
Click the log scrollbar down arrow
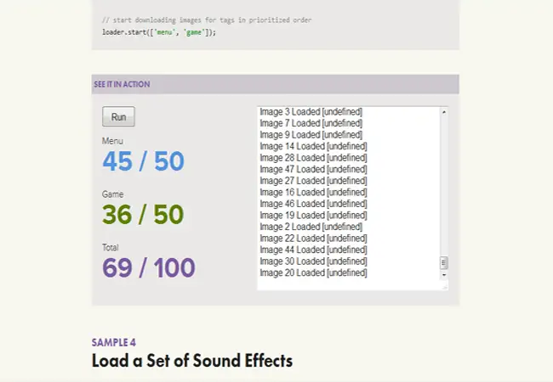coord(443,275)
